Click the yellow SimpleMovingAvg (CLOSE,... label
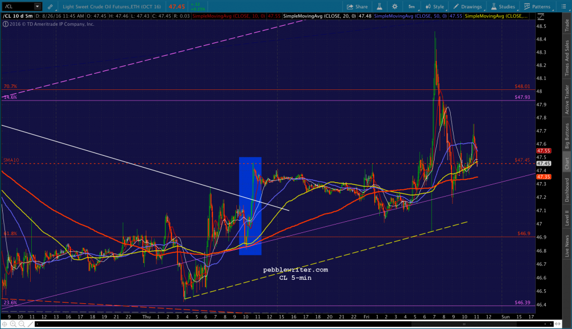 coord(496,16)
